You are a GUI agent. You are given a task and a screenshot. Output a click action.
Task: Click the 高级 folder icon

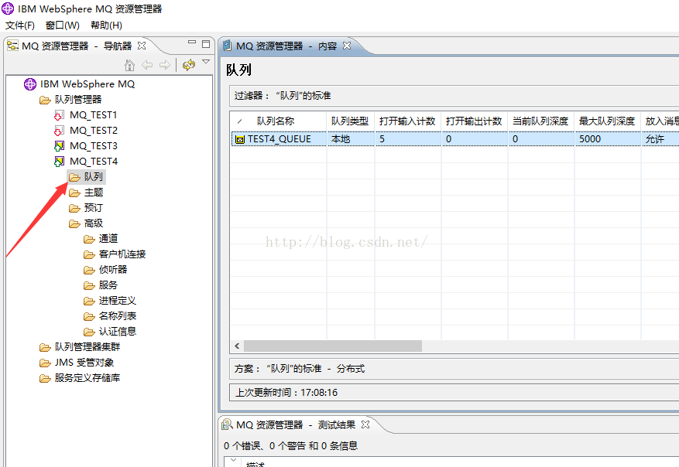coord(74,224)
